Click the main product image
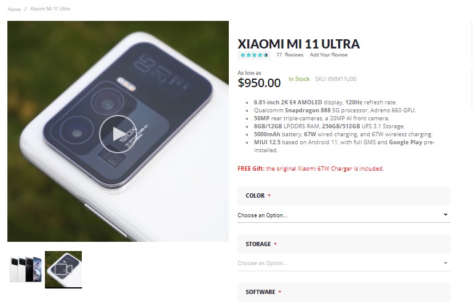 coord(118,131)
